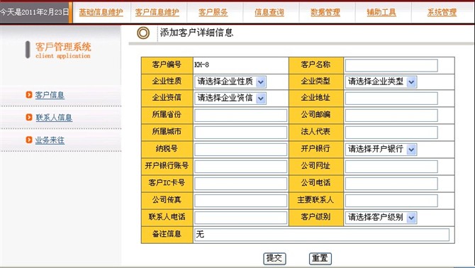The image size is (475, 268).
Task: Focus the 客户名称 input field
Action: click(x=391, y=65)
